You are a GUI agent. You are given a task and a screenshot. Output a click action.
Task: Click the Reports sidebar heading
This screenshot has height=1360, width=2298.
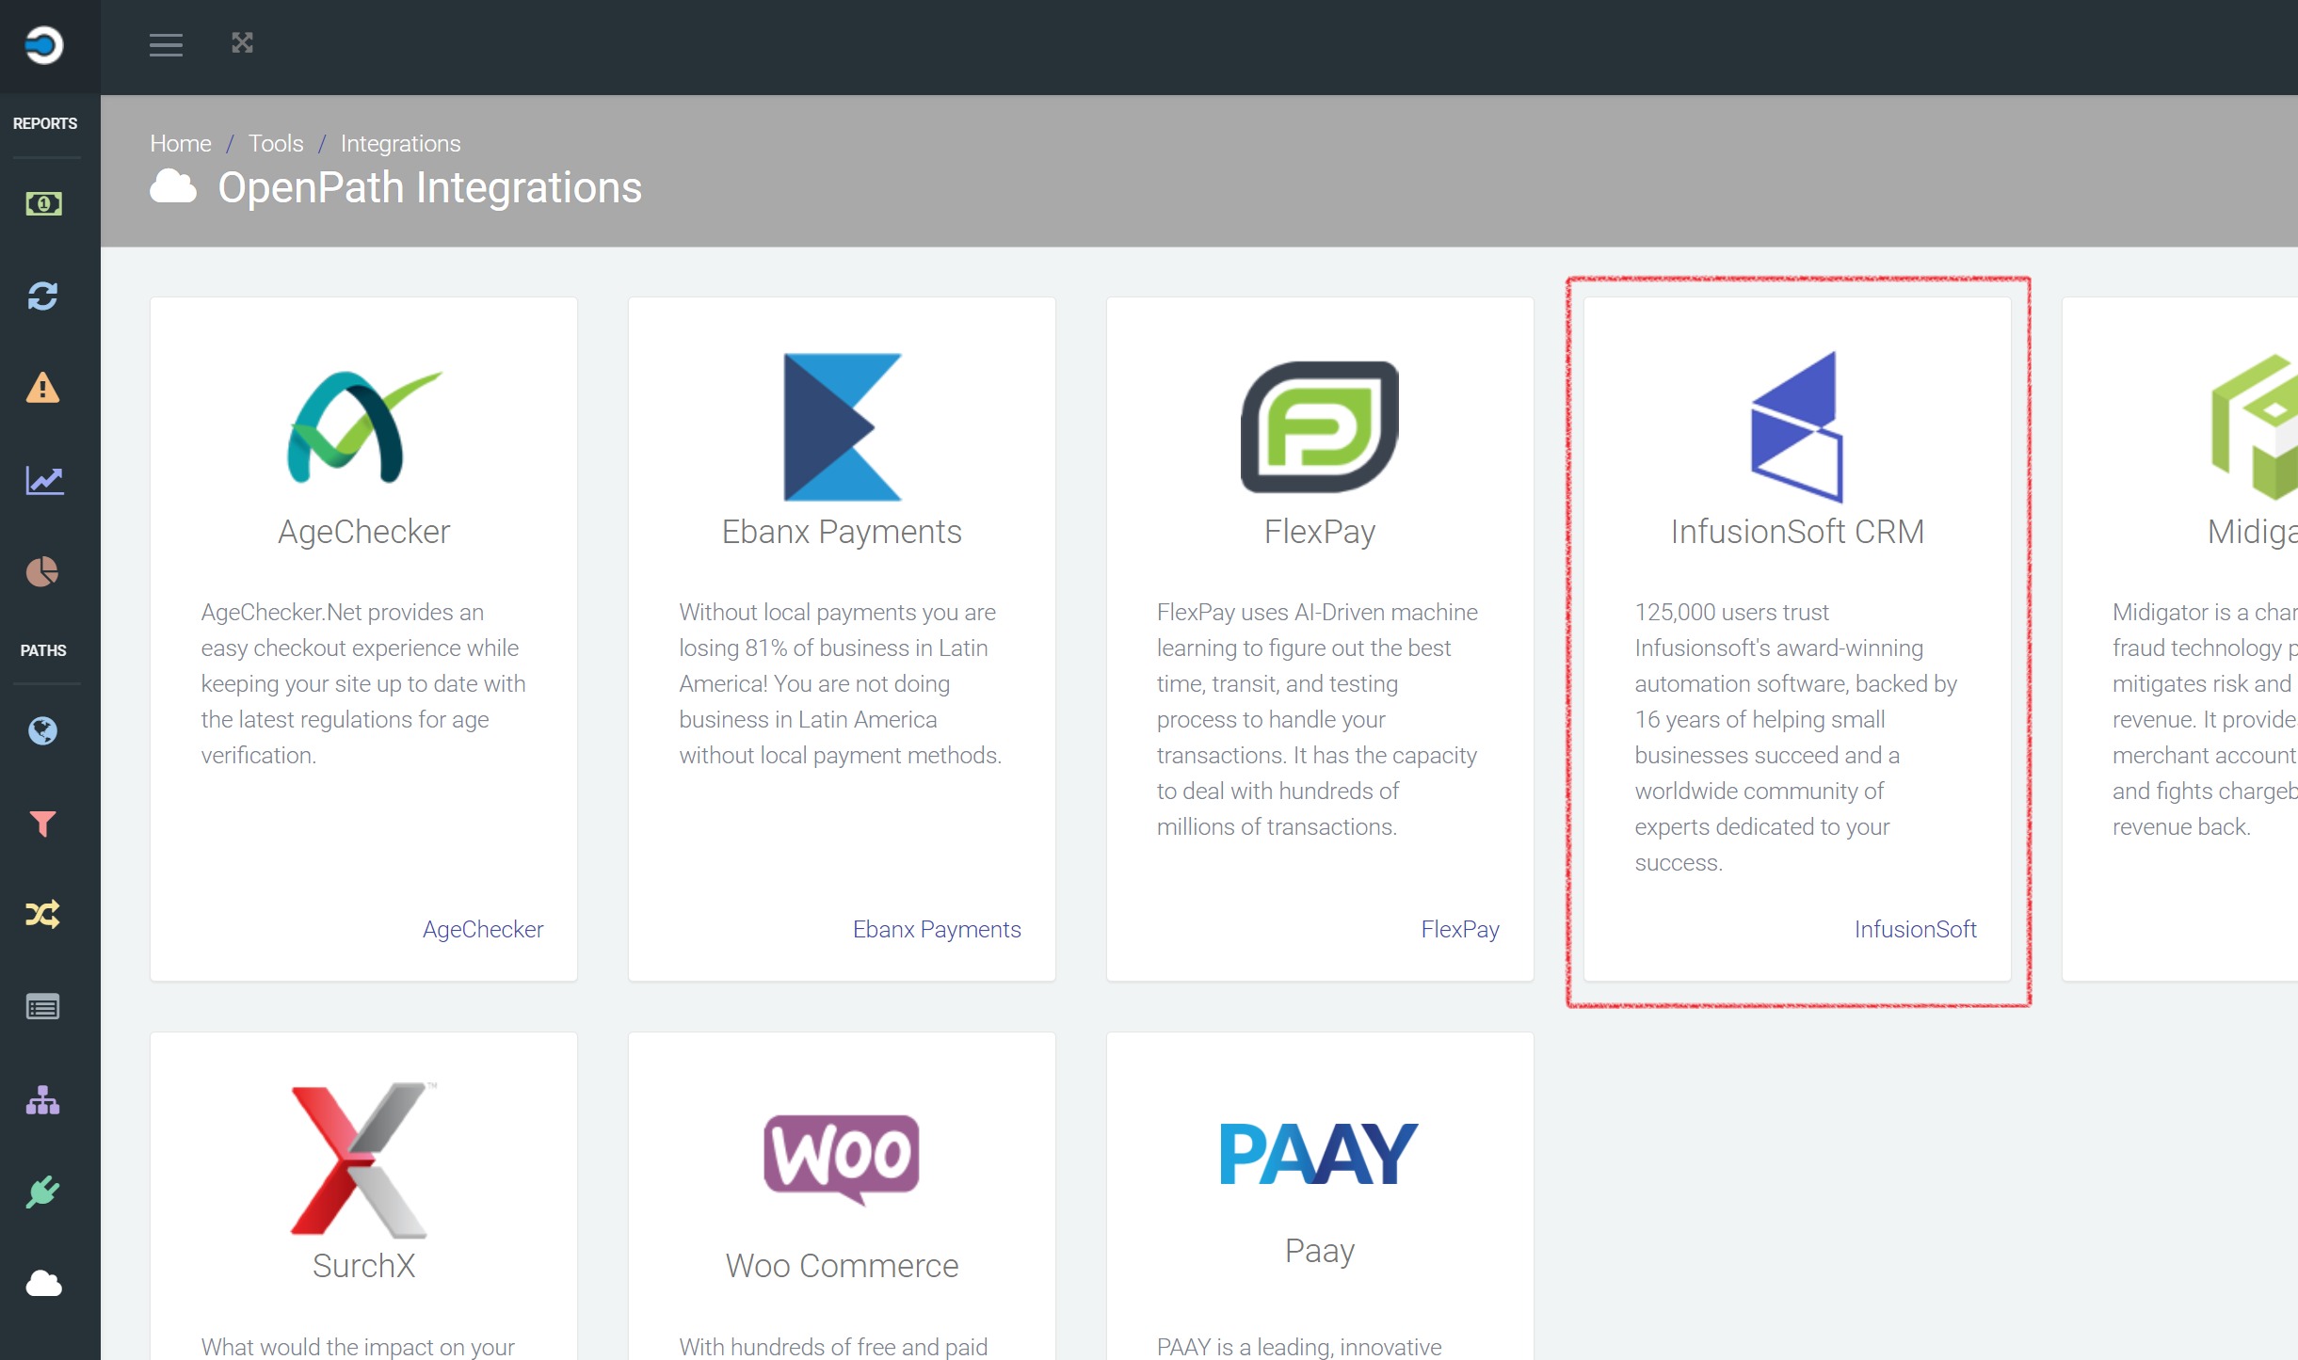[44, 123]
